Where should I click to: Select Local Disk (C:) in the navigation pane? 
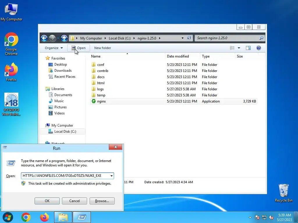coord(63,132)
